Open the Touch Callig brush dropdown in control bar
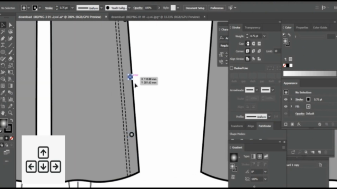Screen dimensions: 337x189 129,8
